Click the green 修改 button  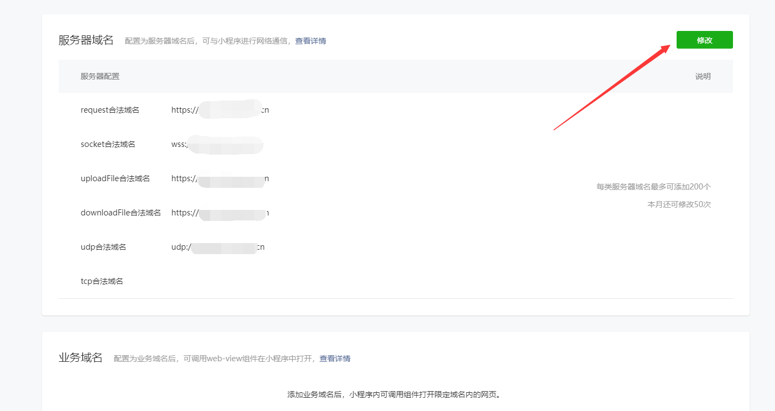click(704, 40)
